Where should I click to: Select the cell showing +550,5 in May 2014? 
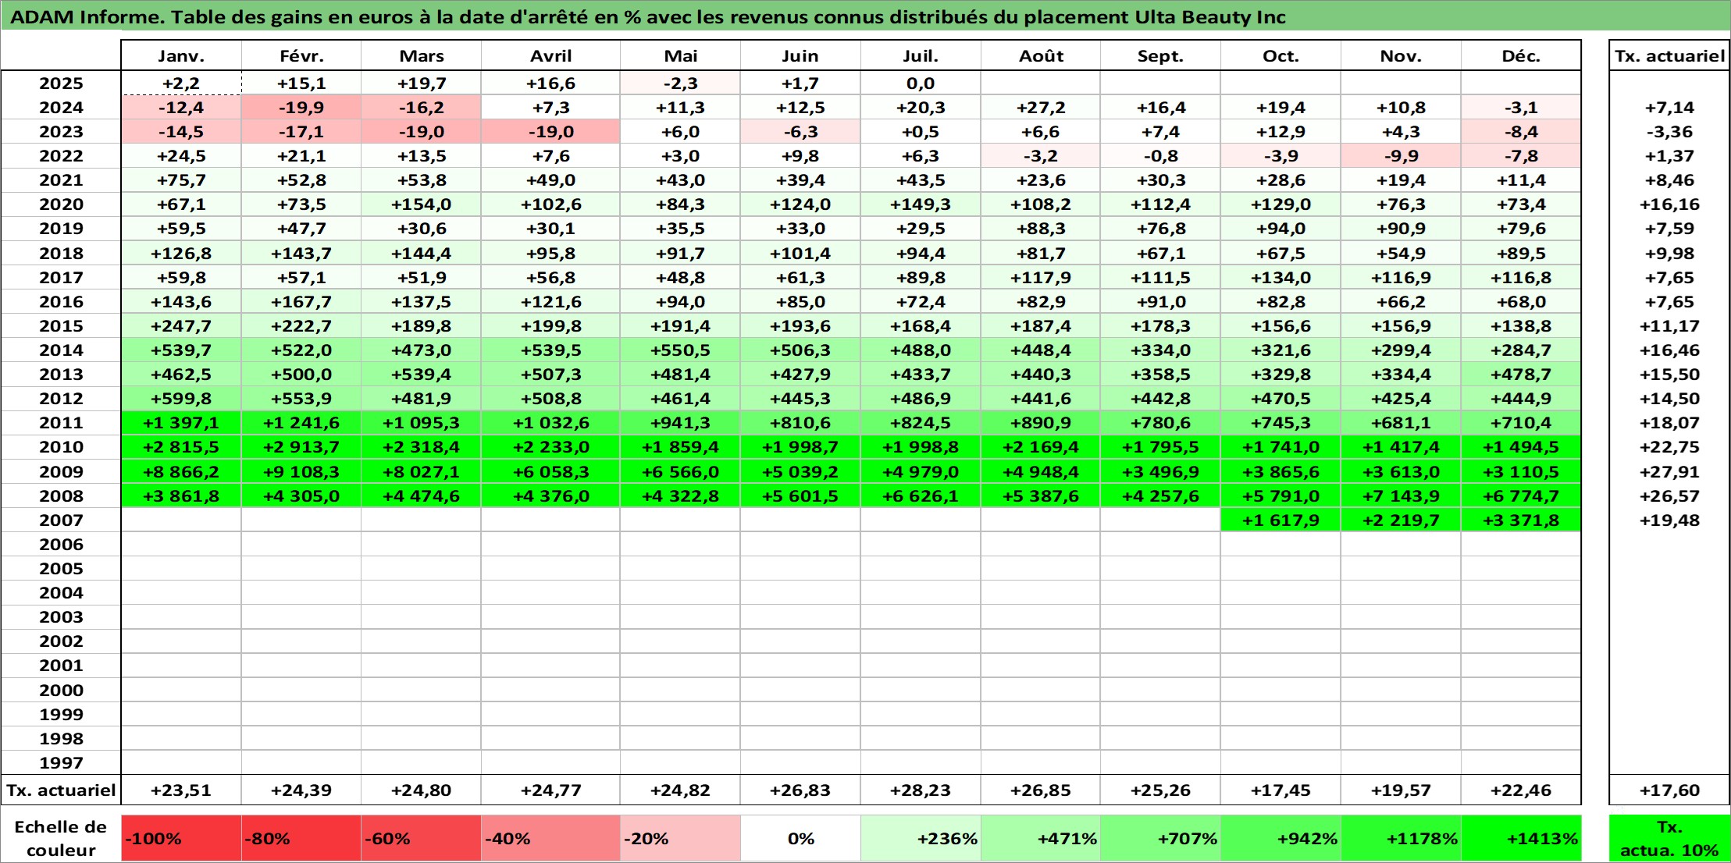click(x=680, y=350)
